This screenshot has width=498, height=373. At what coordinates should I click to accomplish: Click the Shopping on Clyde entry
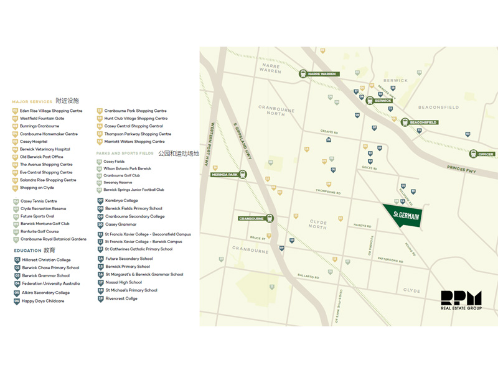[x=37, y=188]
